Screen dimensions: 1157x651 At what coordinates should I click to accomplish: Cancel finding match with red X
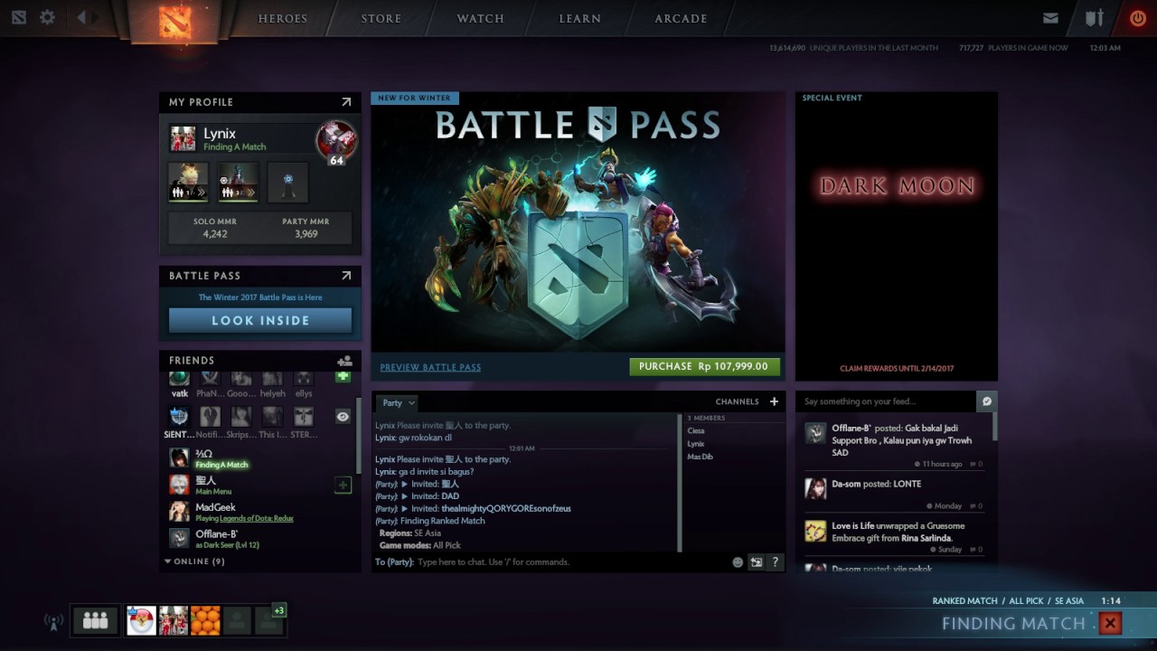pyautogui.click(x=1111, y=623)
